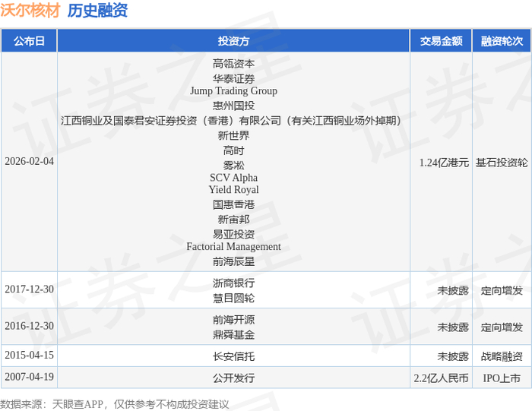Click investor 新宙邦
This screenshot has height=411, width=532.
(x=233, y=220)
